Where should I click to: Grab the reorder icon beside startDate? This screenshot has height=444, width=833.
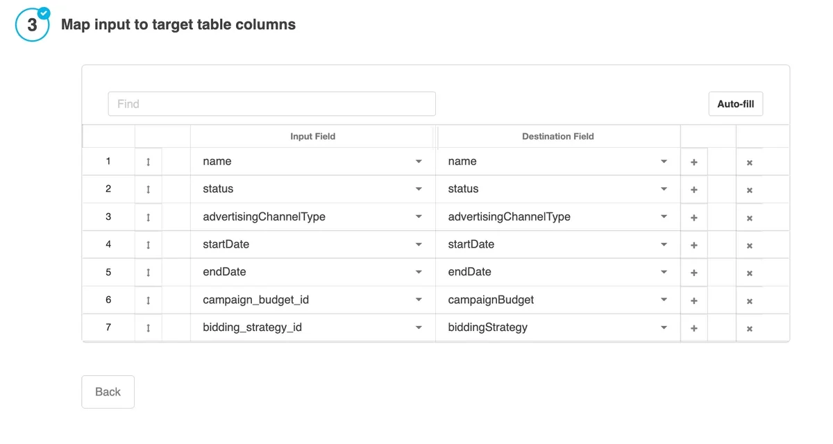point(148,244)
